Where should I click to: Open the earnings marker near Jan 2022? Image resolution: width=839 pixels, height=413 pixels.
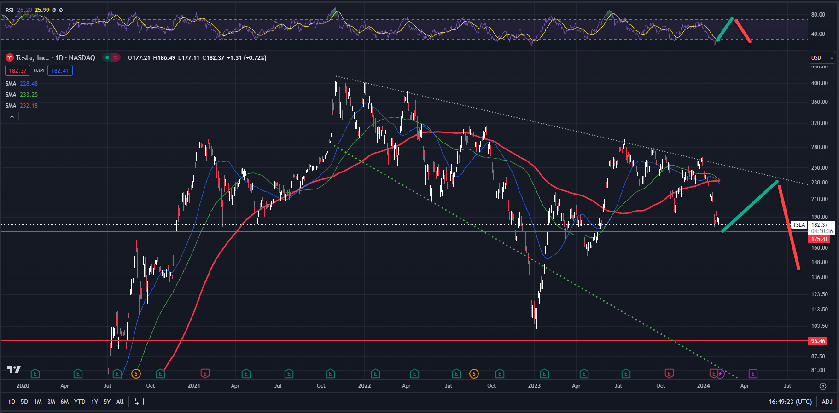pos(375,374)
